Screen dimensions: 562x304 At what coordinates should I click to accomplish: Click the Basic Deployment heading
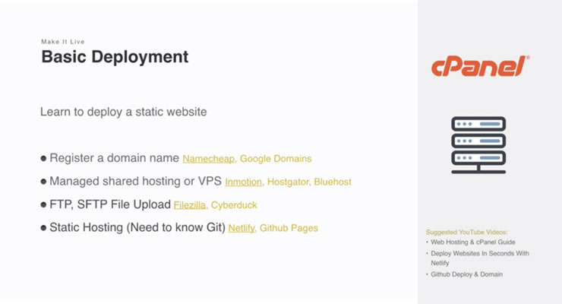pos(115,57)
